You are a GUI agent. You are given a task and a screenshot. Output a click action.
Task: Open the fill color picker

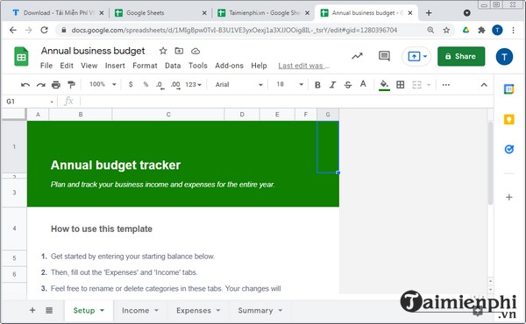click(384, 85)
